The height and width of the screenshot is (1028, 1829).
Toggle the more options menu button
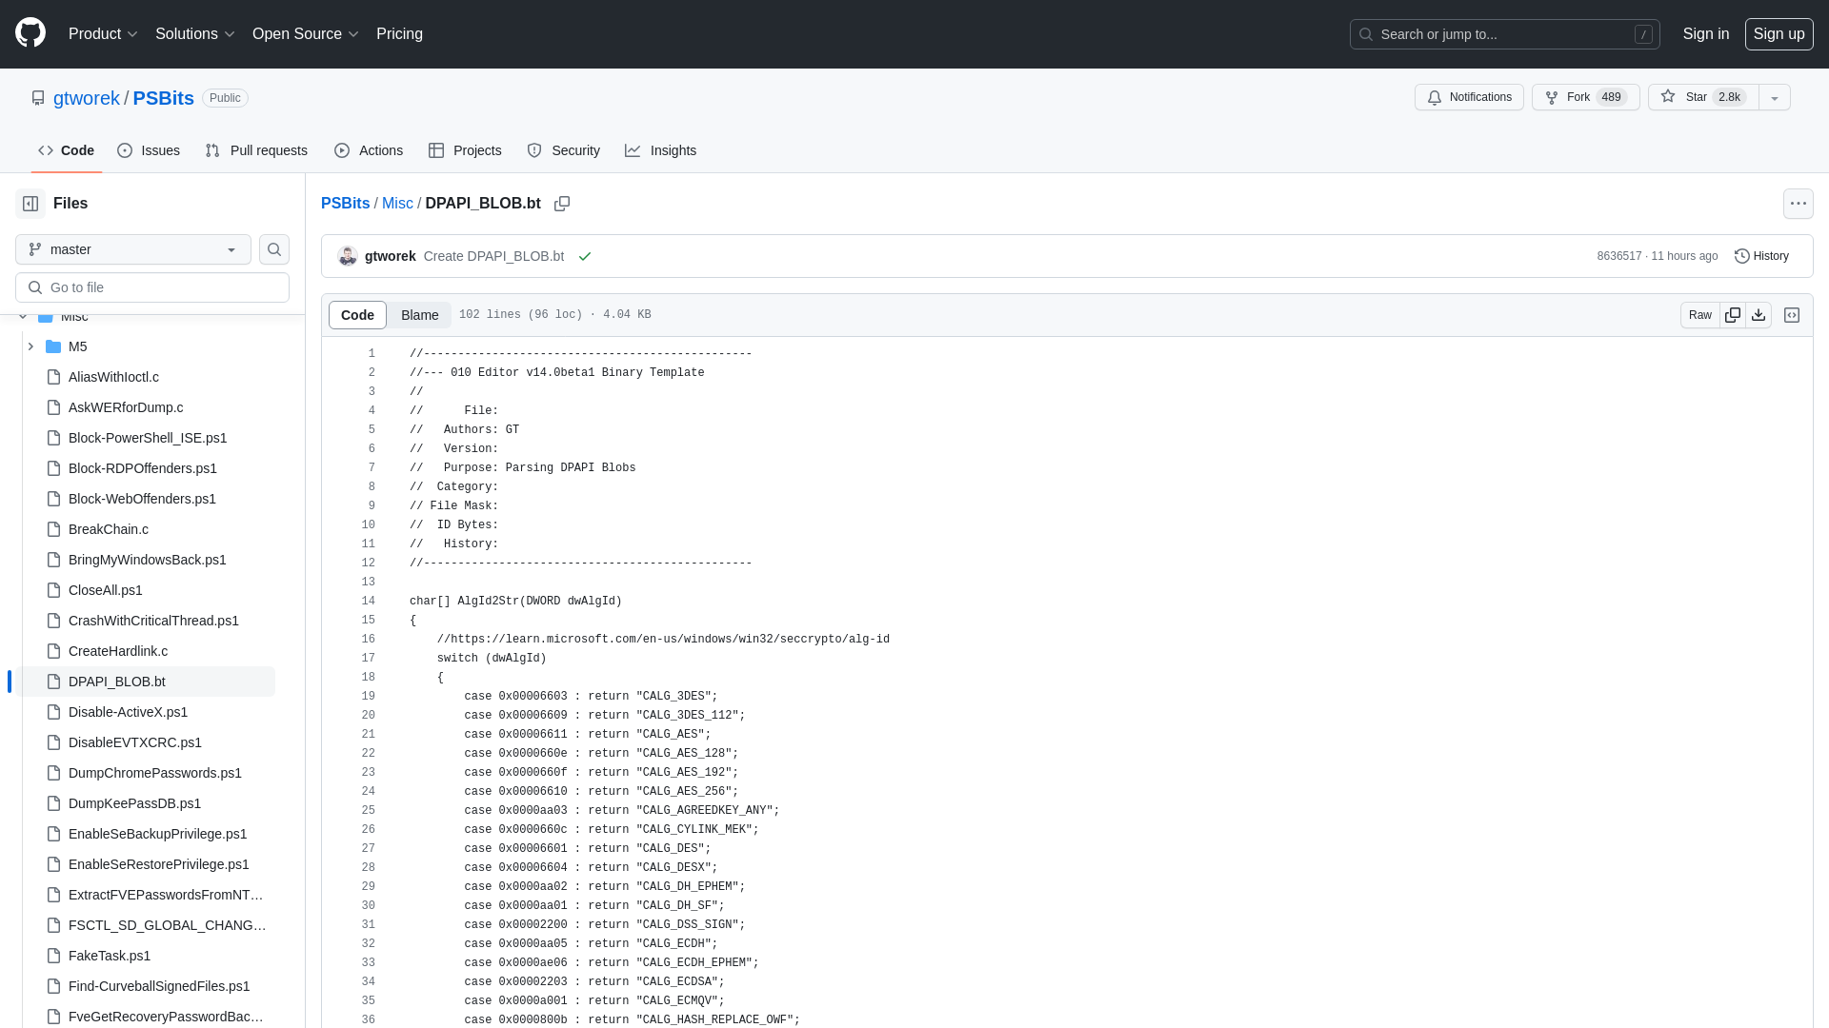pos(1798,204)
